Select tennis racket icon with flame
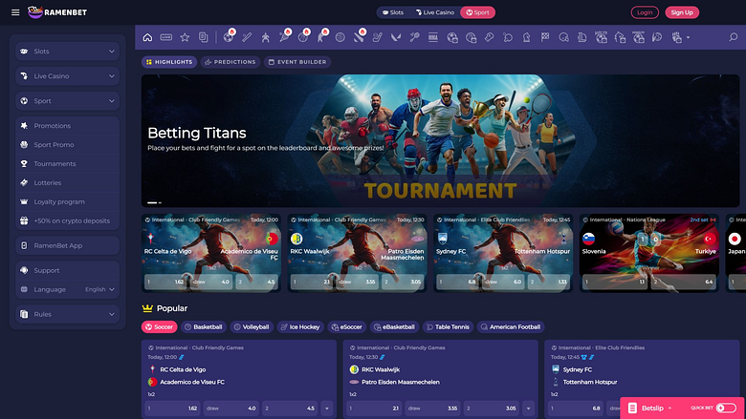The image size is (746, 419). point(284,37)
